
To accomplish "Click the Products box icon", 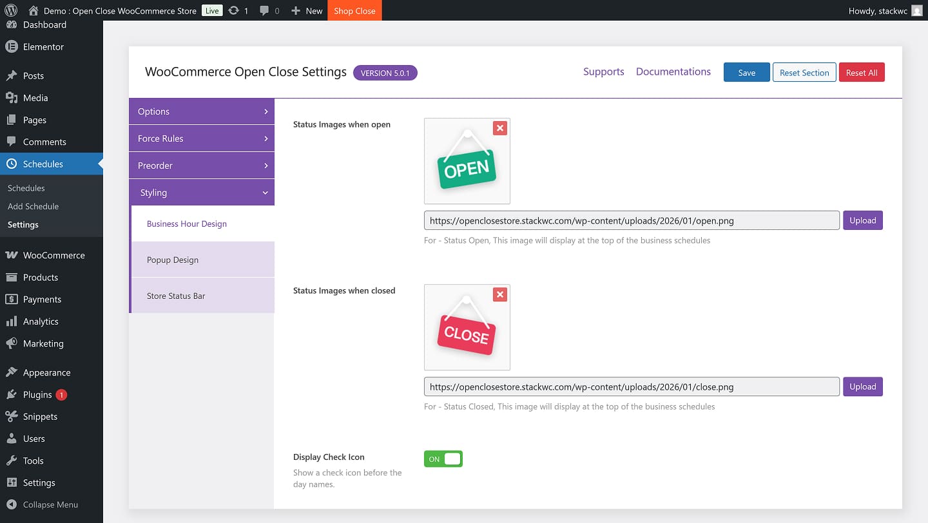I will 11,277.
